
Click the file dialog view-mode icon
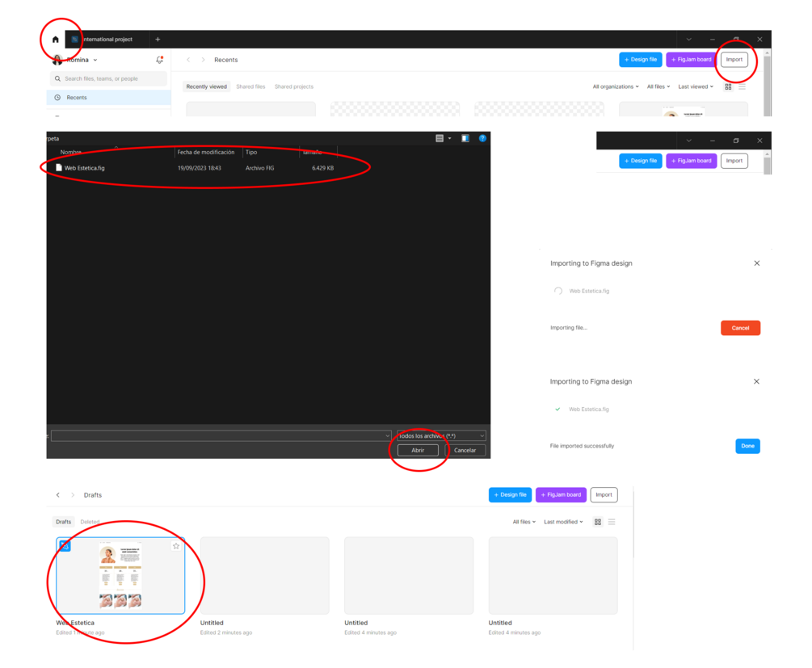440,138
